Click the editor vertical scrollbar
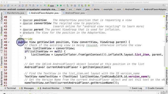This screenshot has width=168, height=94. 164,56
